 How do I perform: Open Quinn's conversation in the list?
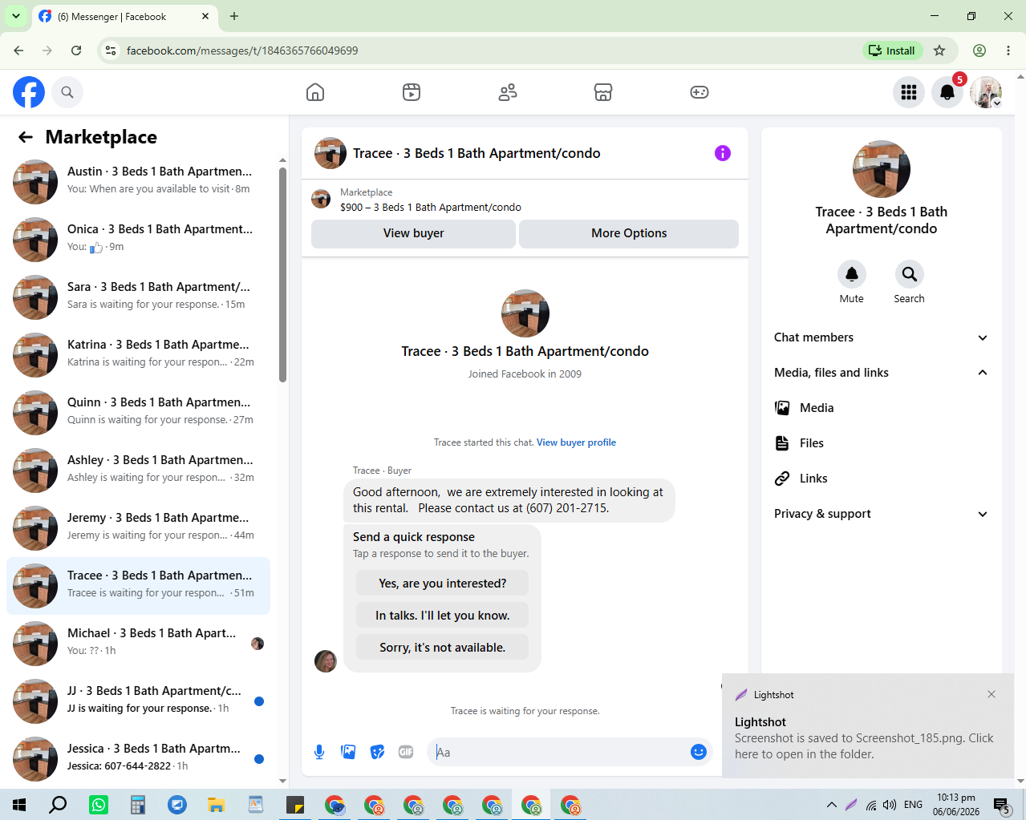tap(138, 413)
